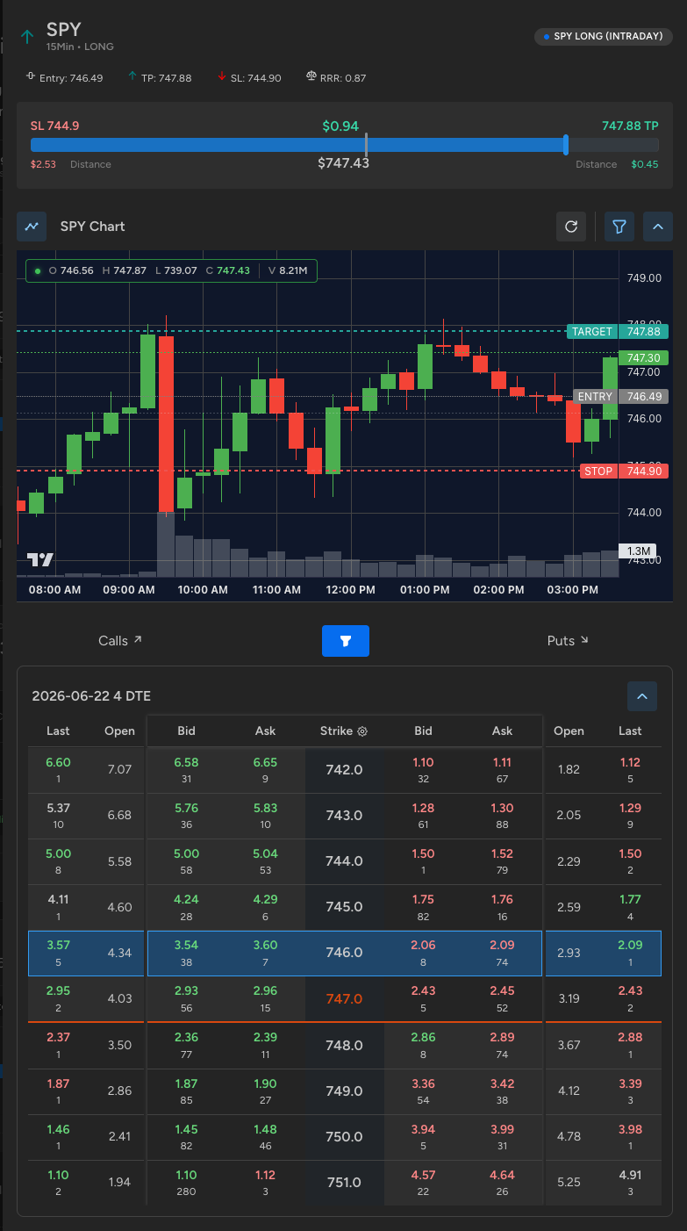
Task: Click the SPY LONG (INTRADAY) badge
Action: (x=603, y=37)
